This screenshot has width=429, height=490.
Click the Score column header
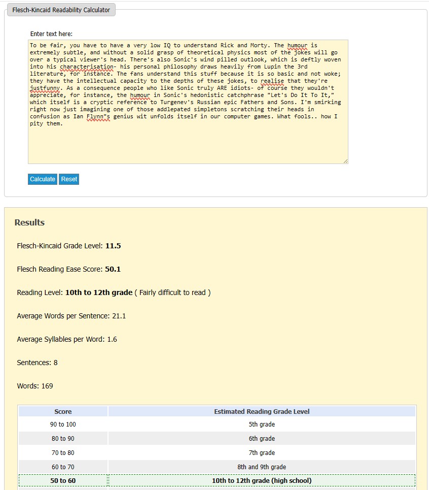[63, 412]
